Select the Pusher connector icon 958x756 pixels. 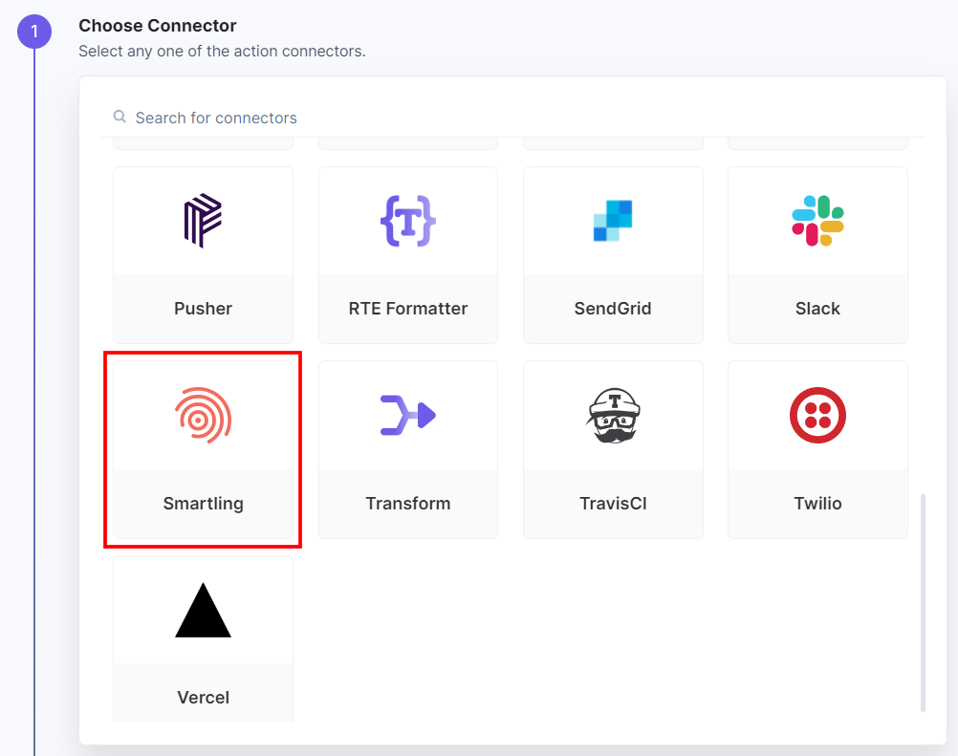click(203, 221)
